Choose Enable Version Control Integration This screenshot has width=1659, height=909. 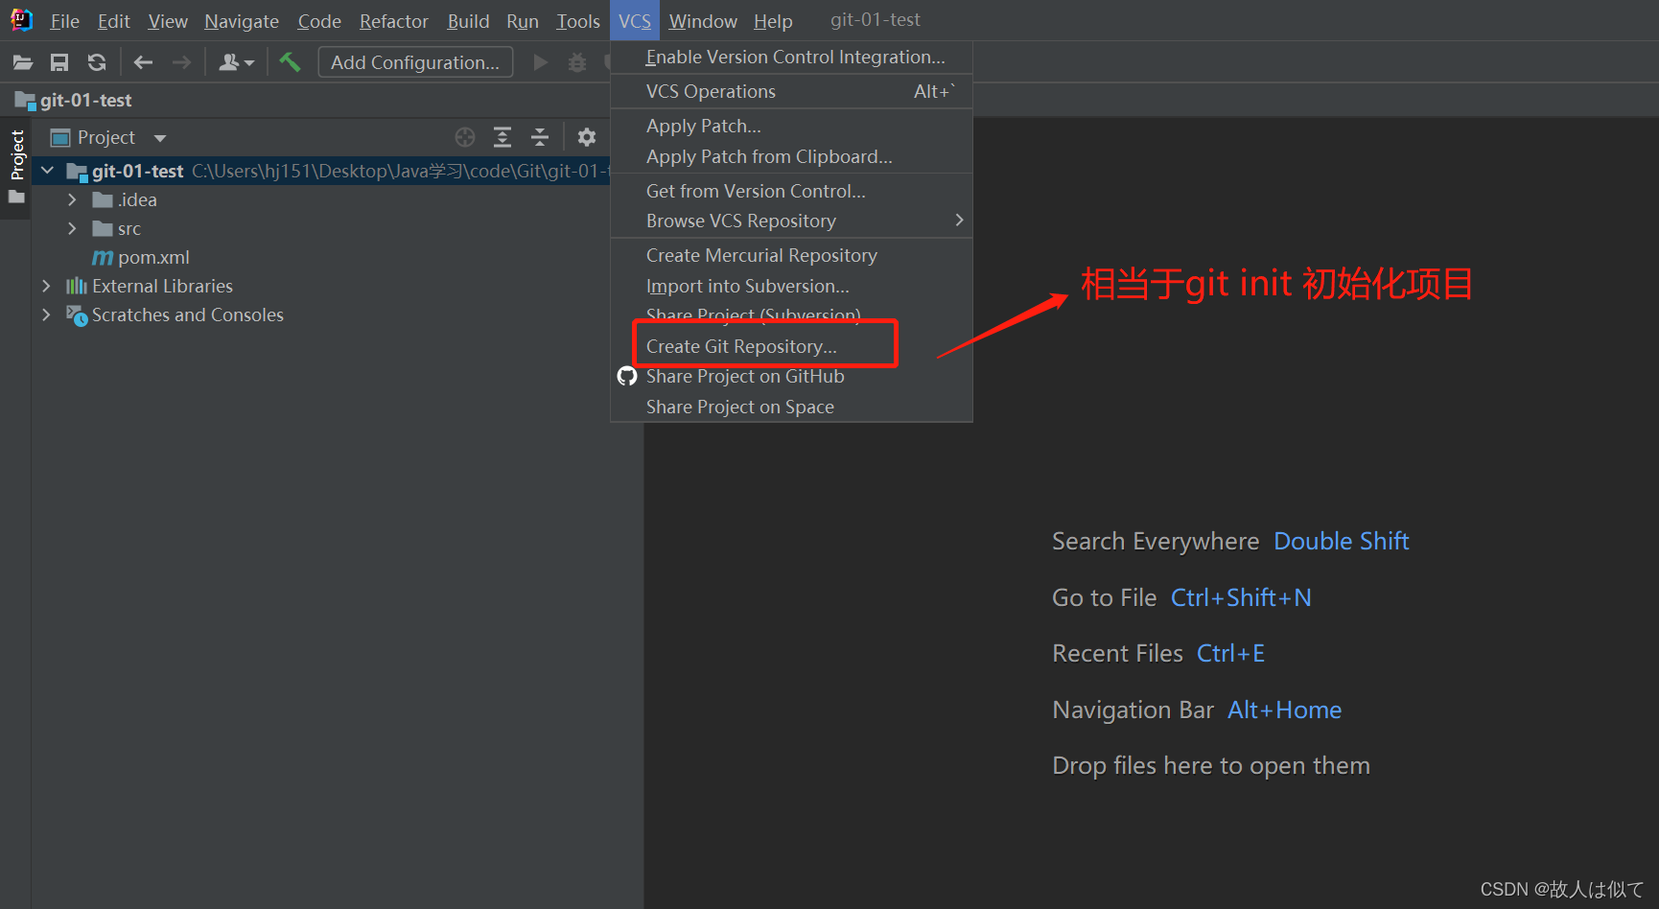pyautogui.click(x=792, y=58)
